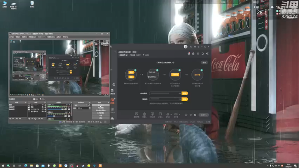Image resolution: width=299 pixels, height=168 pixels.
Task: Click Start Virtual Camera in OBS controls
Action: (101, 110)
